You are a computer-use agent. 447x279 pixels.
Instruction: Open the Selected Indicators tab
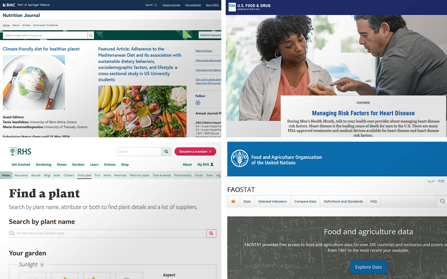pos(272,201)
